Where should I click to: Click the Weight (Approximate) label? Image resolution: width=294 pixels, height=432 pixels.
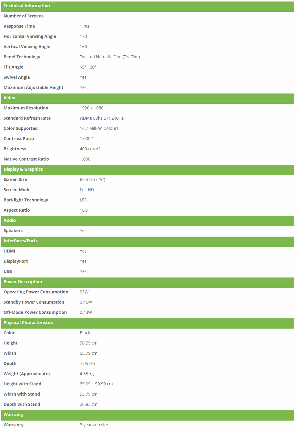[x=27, y=374]
